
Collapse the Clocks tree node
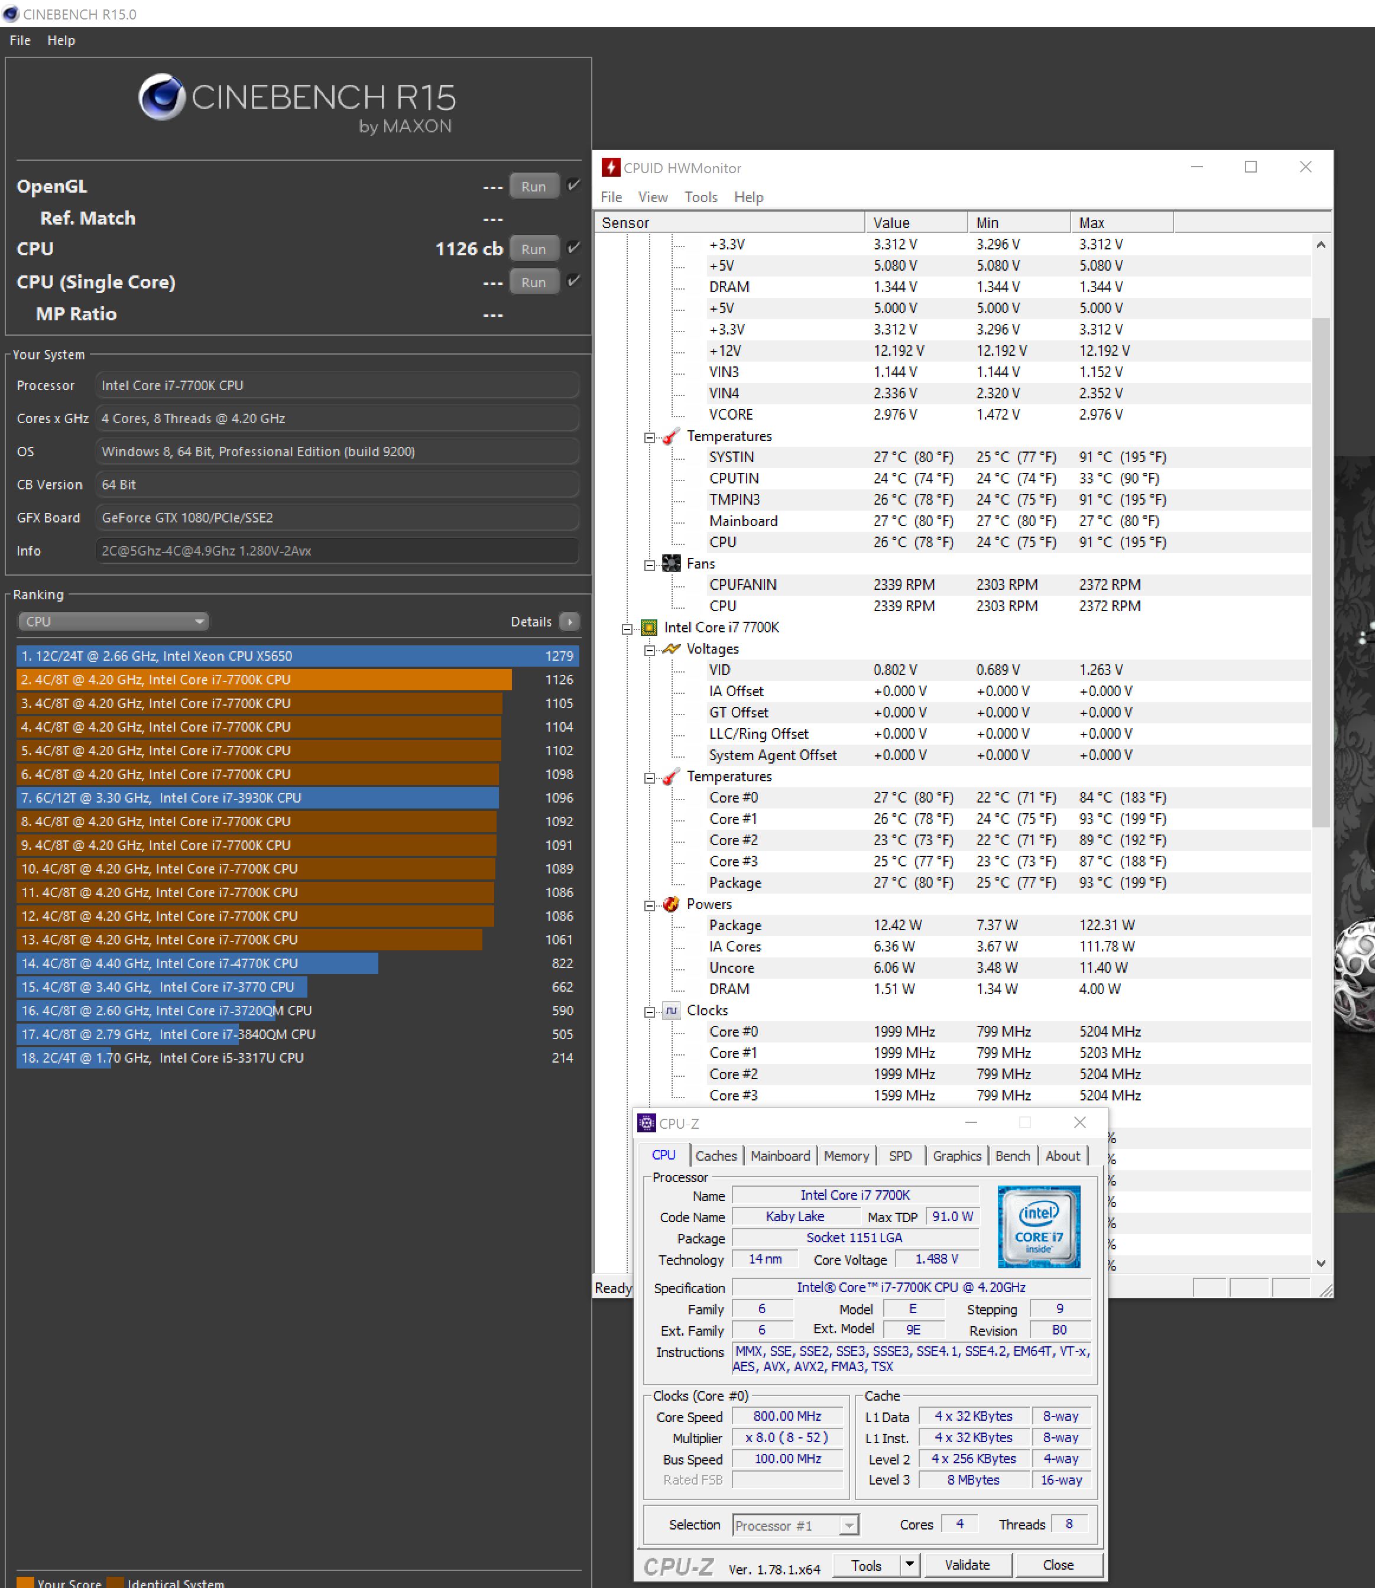[649, 1012]
